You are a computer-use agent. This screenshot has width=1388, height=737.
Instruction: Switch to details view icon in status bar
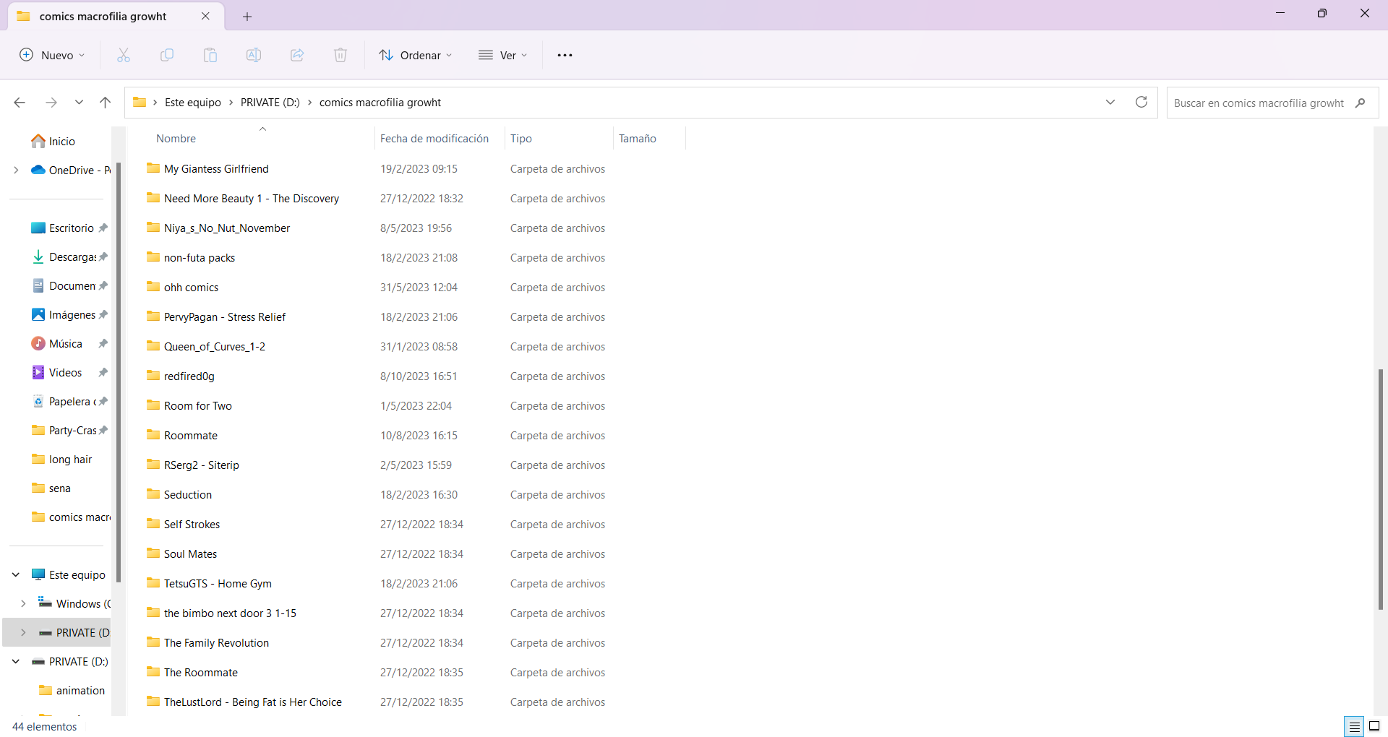click(x=1354, y=726)
